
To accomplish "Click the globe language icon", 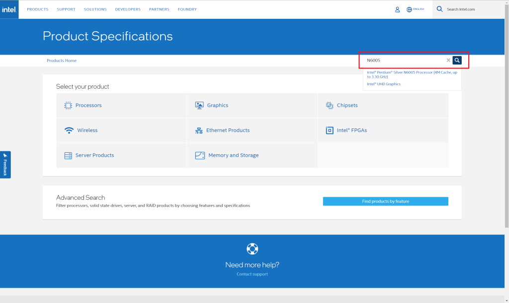I will [410, 9].
